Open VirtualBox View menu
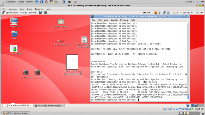This screenshot has width=205, height=115. coord(22,9)
